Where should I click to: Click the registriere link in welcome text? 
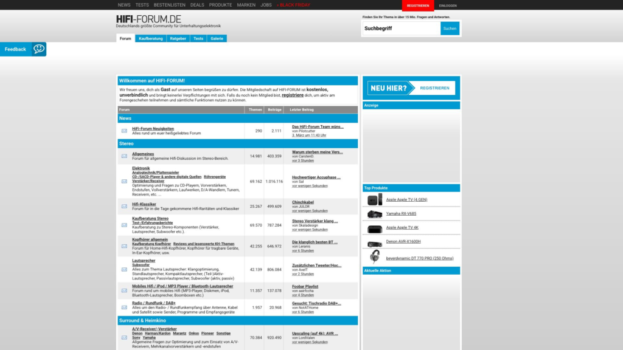[293, 95]
